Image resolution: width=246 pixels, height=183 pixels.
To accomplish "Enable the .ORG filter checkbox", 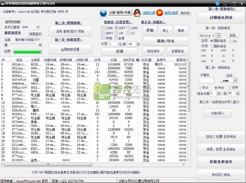I will pos(128,28).
